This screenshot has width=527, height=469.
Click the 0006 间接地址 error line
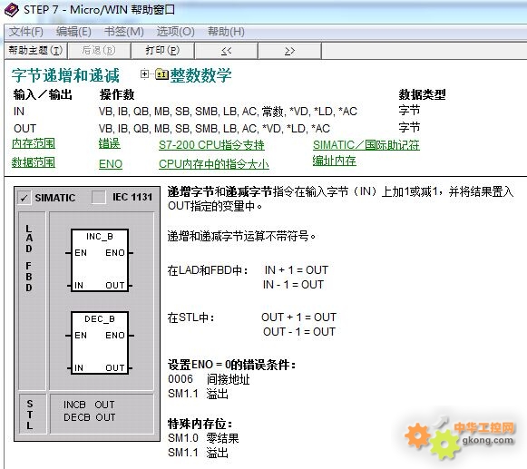click(x=209, y=379)
